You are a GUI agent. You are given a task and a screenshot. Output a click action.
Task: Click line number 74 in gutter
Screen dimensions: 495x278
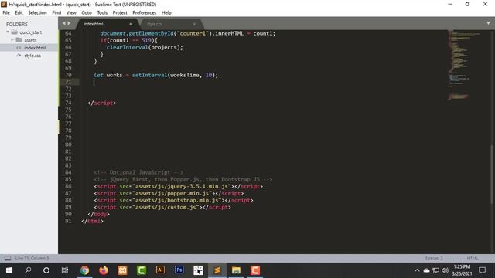(68, 103)
